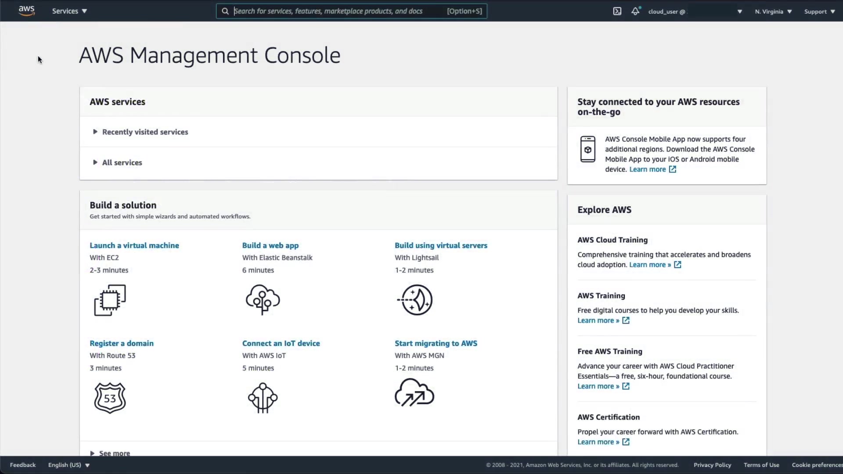Click the Lightsail compass icon

(x=415, y=300)
